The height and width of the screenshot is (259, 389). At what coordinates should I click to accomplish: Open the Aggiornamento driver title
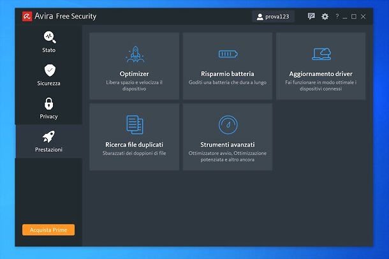click(x=321, y=74)
